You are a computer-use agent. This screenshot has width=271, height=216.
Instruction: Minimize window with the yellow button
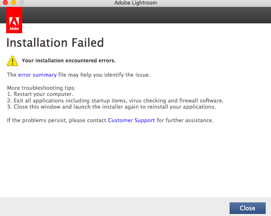click(14, 2)
